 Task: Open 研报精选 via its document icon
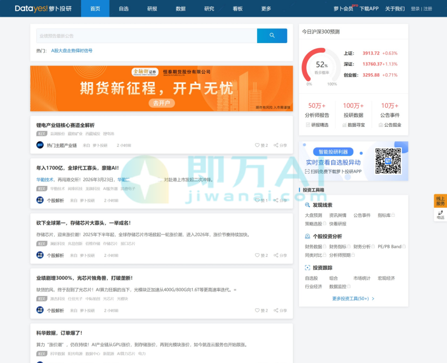tap(308, 125)
